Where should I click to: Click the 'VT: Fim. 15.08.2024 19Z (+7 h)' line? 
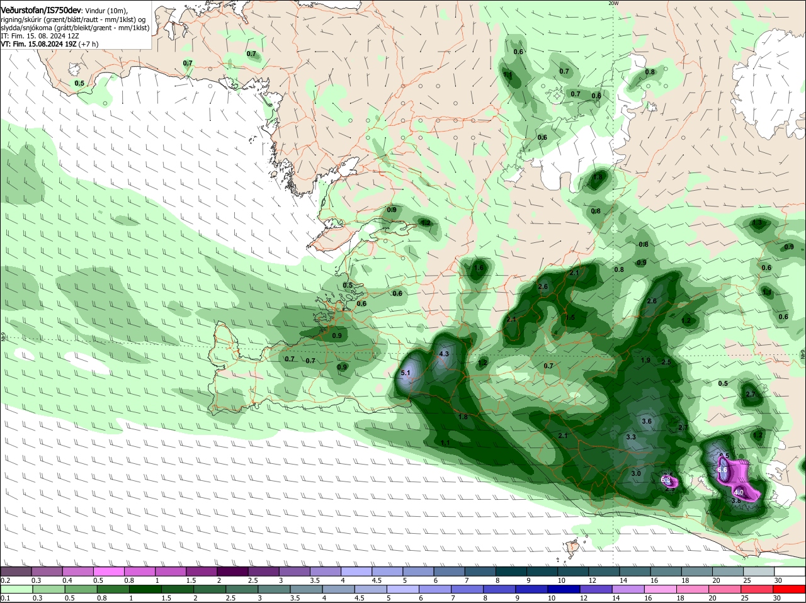point(49,44)
